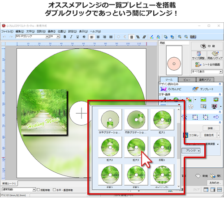Select the vertical text orientation icon
The height and width of the screenshot is (200, 224).
131,37
